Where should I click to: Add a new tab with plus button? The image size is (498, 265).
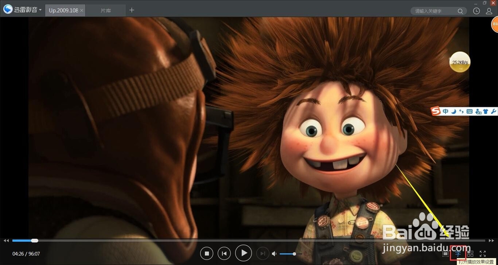pos(132,10)
